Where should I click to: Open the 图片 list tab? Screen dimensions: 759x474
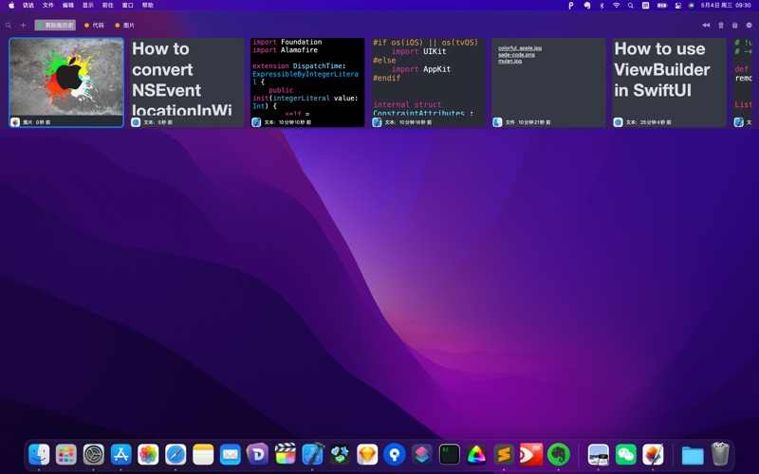[124, 26]
